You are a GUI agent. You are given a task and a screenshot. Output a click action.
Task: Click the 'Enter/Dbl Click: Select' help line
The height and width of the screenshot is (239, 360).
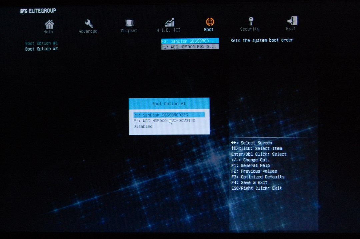pos(259,154)
